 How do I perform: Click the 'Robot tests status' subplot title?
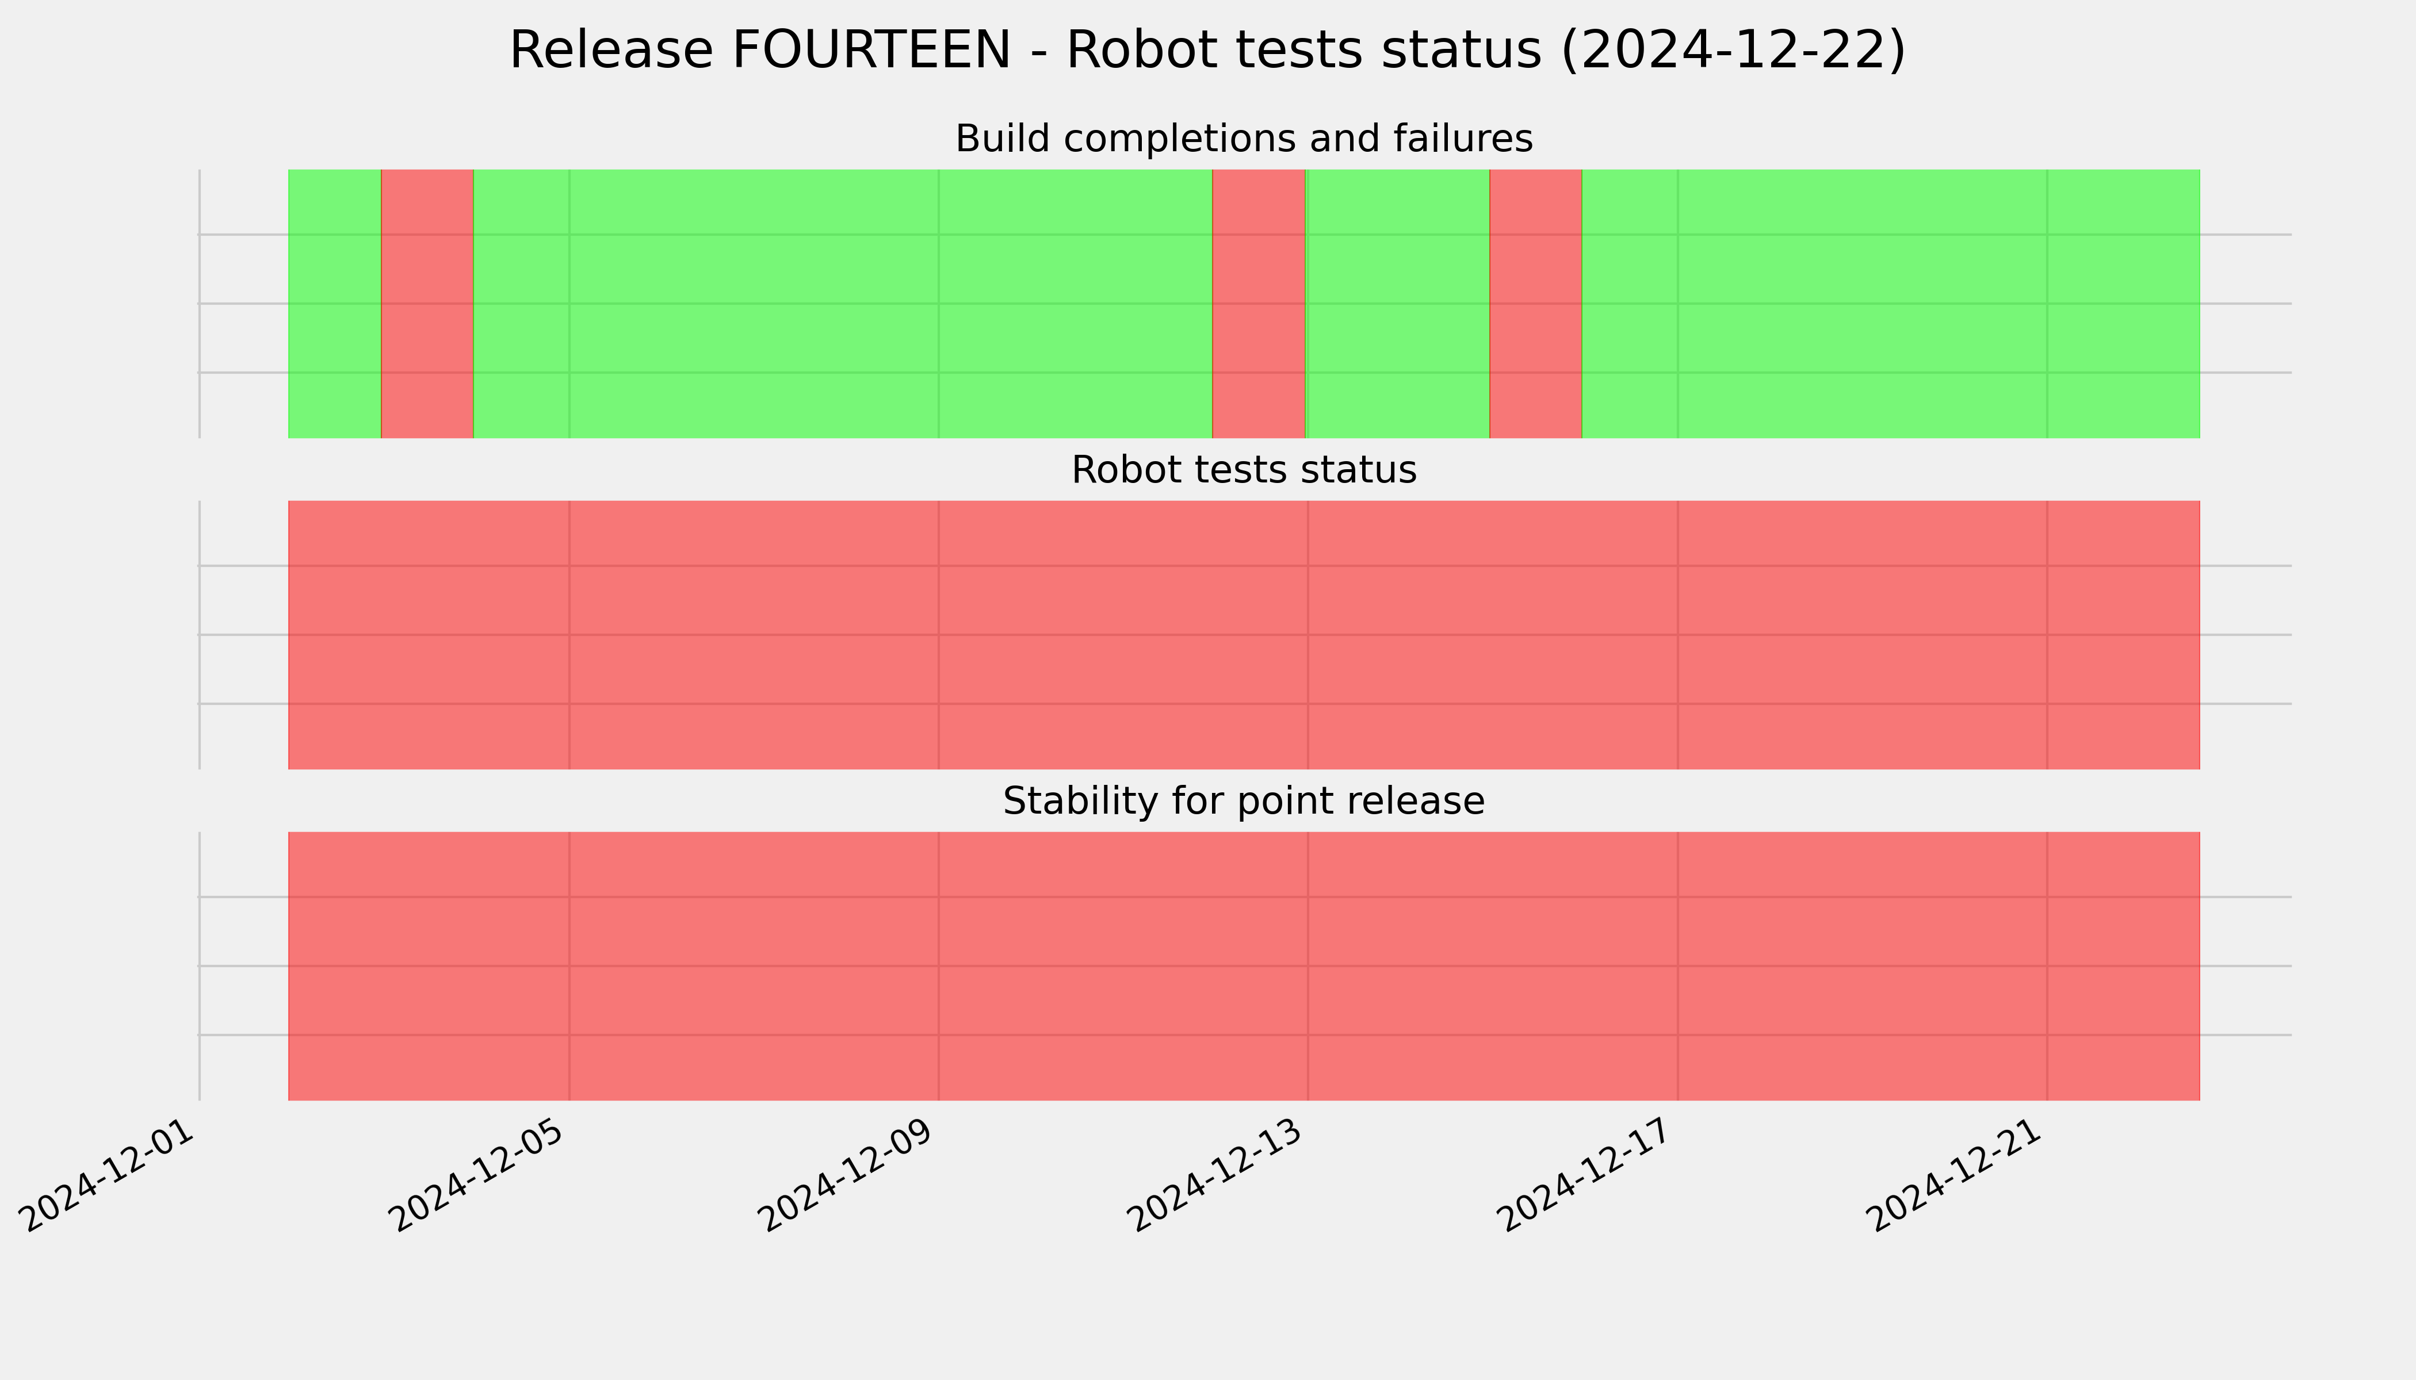pyautogui.click(x=1243, y=470)
